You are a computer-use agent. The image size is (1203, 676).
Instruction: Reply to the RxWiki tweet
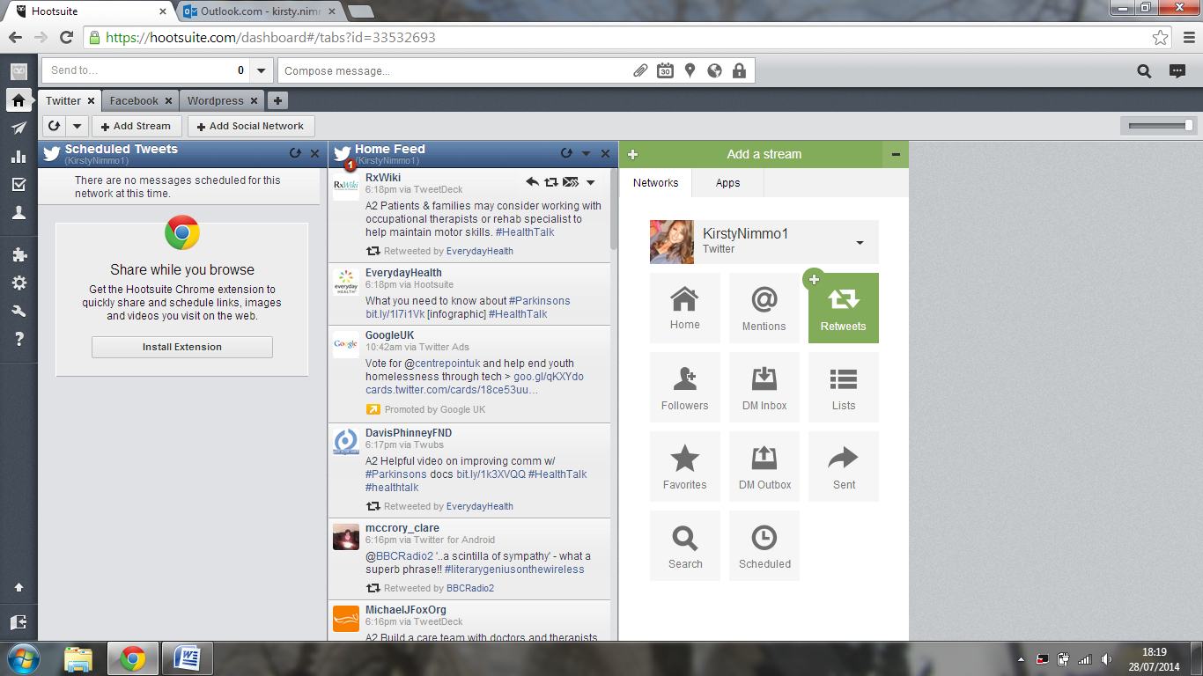[532, 182]
